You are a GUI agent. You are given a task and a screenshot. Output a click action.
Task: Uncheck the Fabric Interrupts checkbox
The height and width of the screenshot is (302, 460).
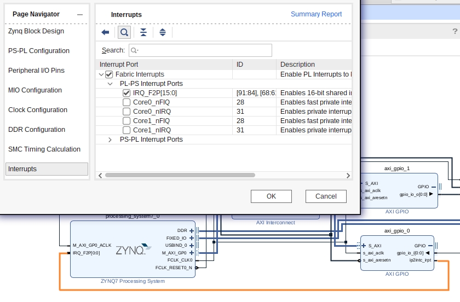(x=109, y=74)
